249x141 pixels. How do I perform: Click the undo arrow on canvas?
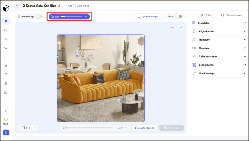(x=172, y=28)
